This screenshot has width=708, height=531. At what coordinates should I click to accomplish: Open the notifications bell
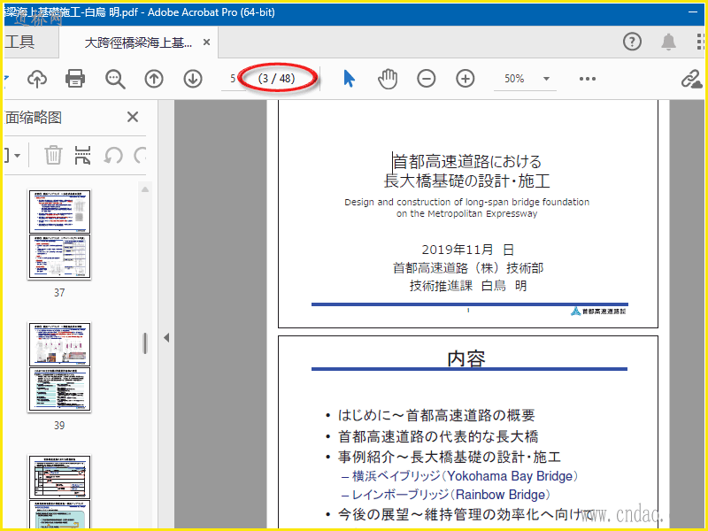pyautogui.click(x=668, y=42)
